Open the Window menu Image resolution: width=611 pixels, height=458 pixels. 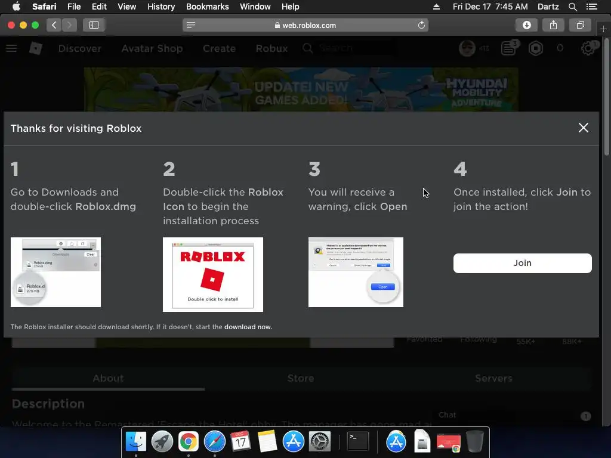pyautogui.click(x=255, y=7)
